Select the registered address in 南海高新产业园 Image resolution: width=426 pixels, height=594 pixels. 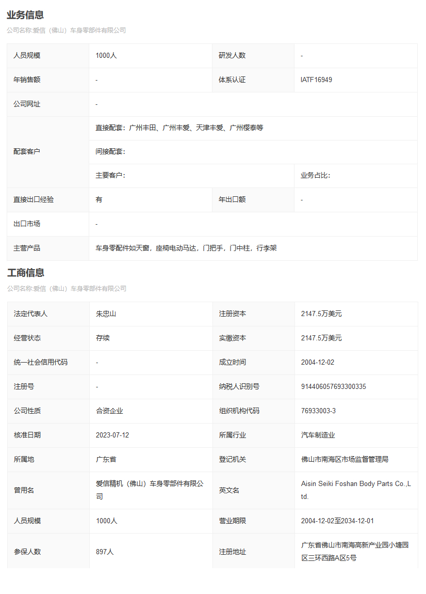(x=355, y=551)
